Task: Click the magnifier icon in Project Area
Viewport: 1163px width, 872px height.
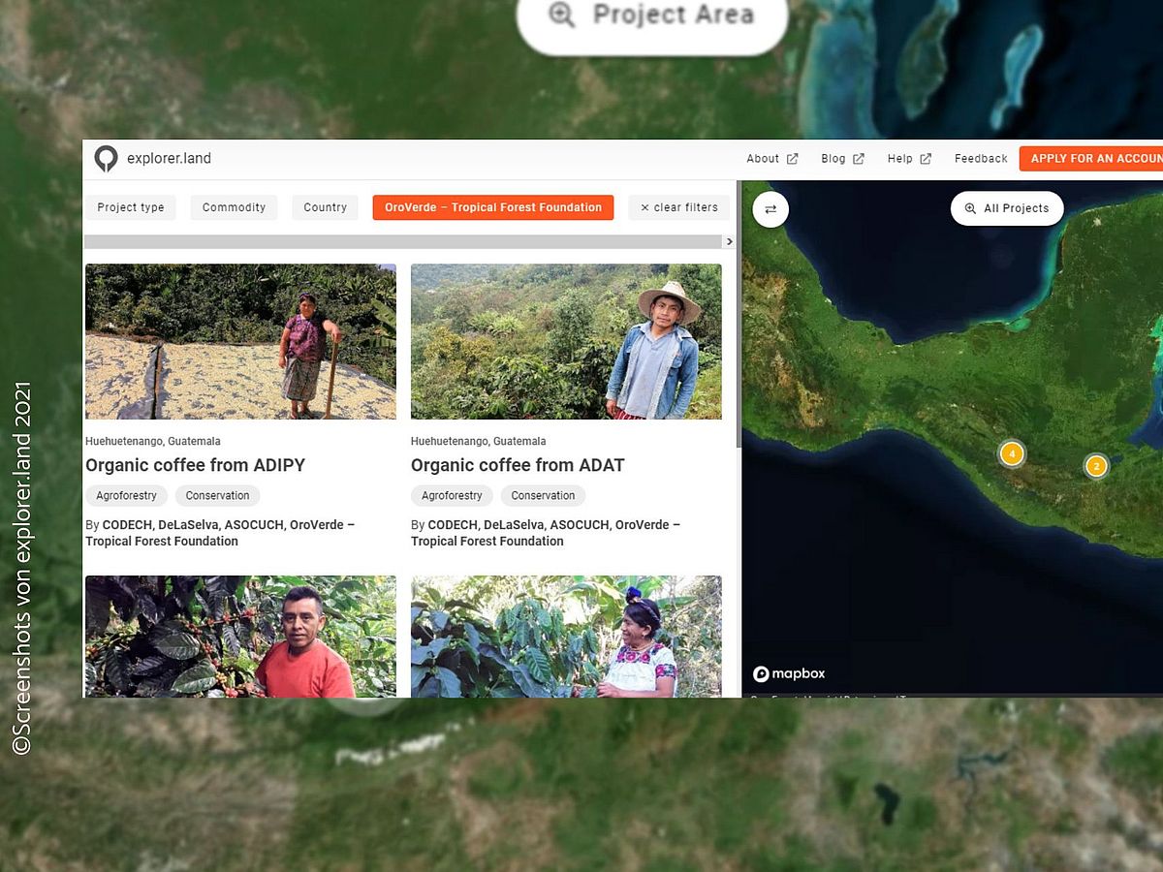Action: 562,15
